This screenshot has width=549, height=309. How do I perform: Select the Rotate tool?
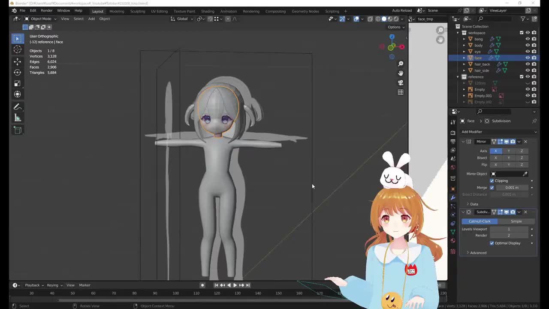point(18,73)
